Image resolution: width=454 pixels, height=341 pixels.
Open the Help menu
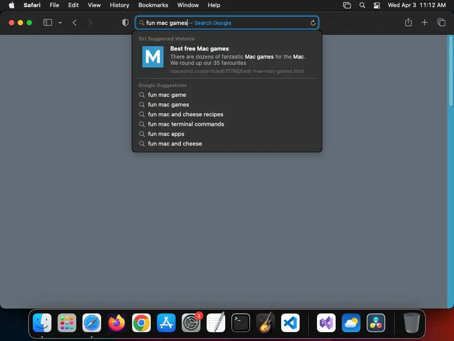pos(214,5)
